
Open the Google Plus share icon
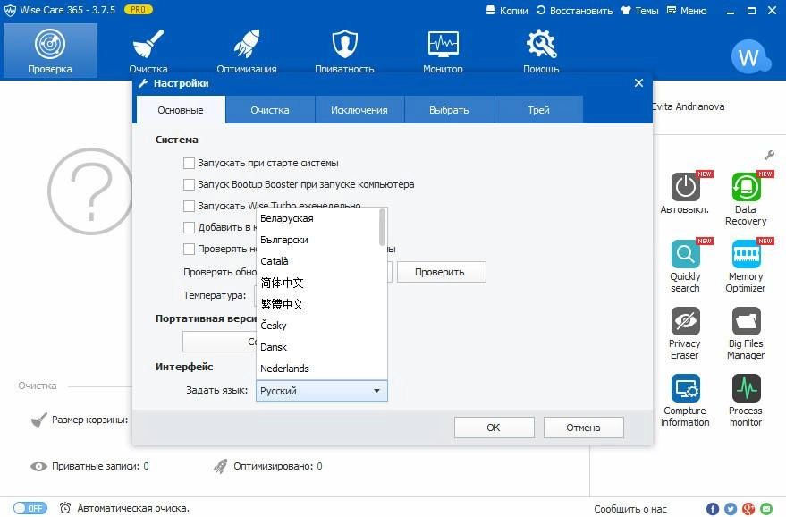(x=748, y=509)
